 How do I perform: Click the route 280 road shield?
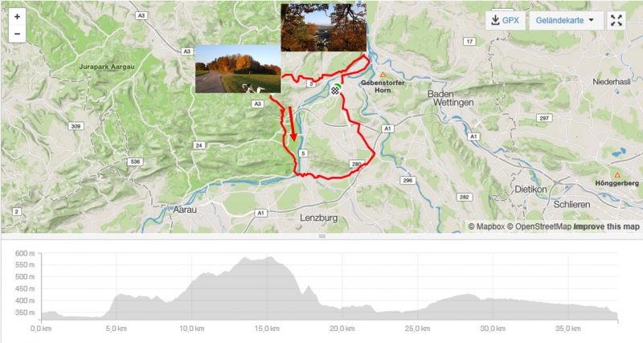click(356, 164)
